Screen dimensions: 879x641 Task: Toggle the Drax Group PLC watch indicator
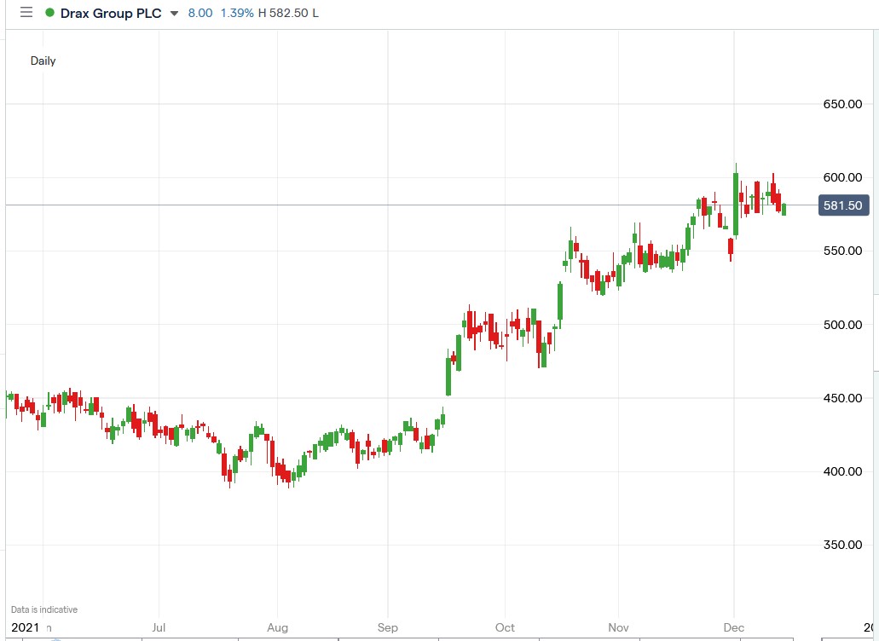[x=51, y=13]
